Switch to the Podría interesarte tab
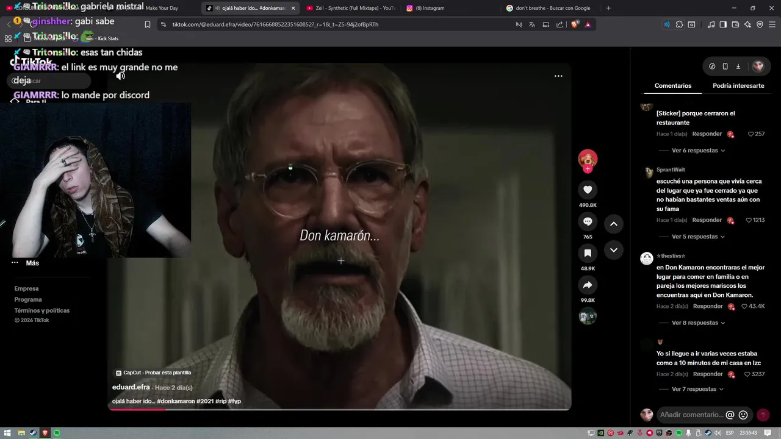 (x=738, y=86)
